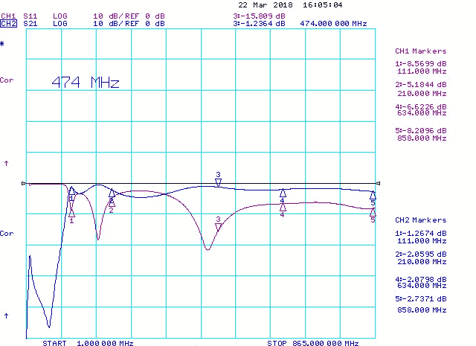Click the LOG format label on CH1 row

point(59,16)
